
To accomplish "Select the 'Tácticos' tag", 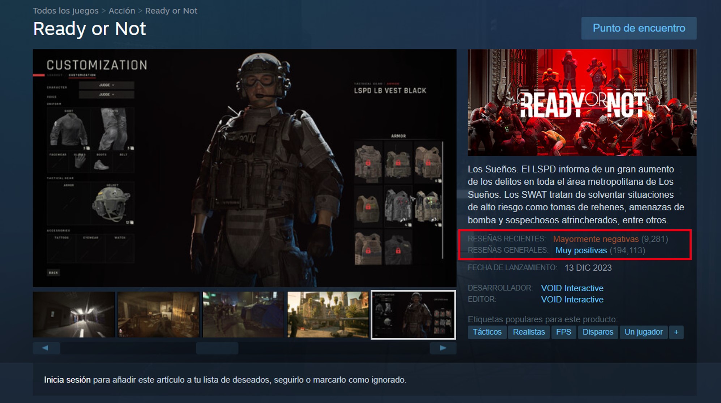I will coord(487,332).
